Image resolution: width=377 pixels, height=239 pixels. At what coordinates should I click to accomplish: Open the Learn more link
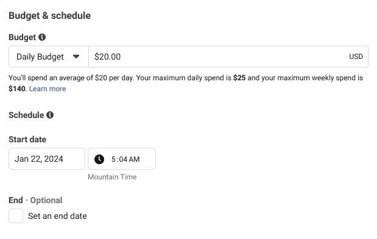pos(48,89)
